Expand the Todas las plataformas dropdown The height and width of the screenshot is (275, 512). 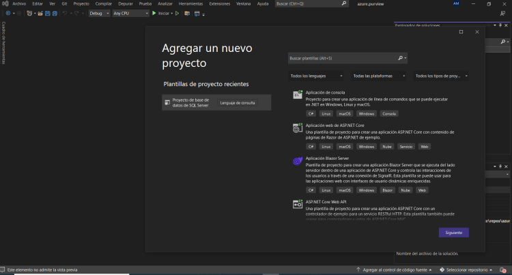click(x=379, y=76)
